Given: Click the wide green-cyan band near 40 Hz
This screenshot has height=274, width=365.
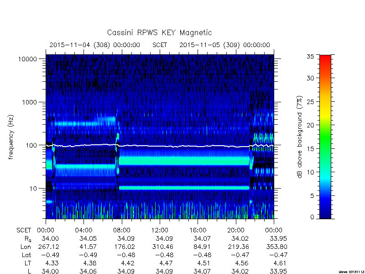Looking at the screenshot, I should point(184,161).
